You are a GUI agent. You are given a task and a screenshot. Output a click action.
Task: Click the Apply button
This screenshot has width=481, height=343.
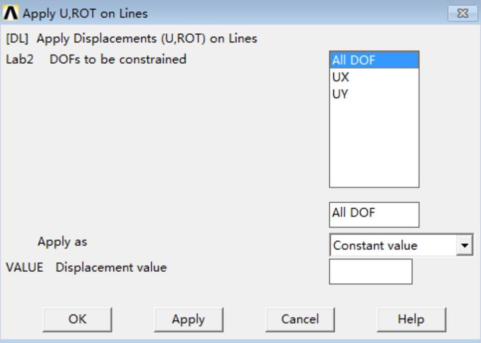point(188,319)
